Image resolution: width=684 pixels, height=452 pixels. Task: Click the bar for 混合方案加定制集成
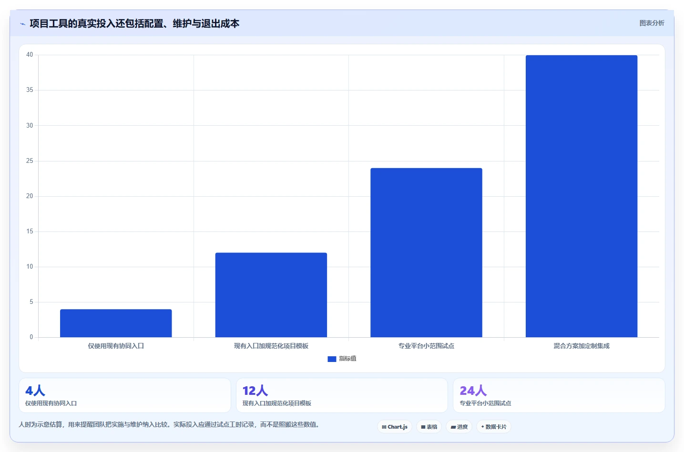[582, 196]
